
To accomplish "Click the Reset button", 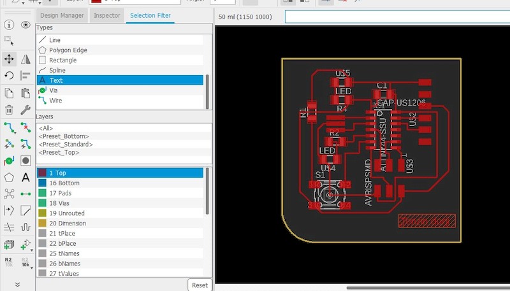I will [200, 285].
